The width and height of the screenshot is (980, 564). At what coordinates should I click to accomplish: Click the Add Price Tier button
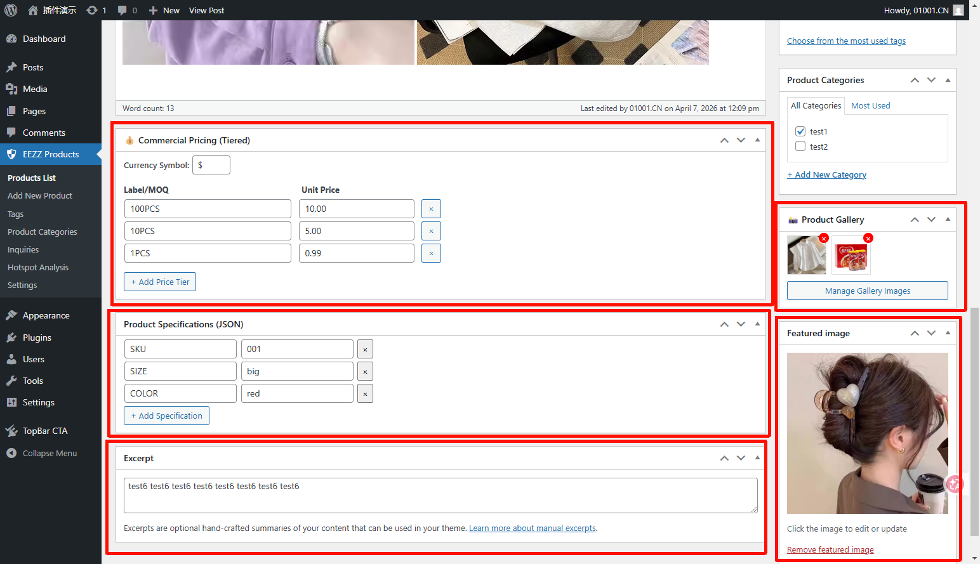click(160, 282)
